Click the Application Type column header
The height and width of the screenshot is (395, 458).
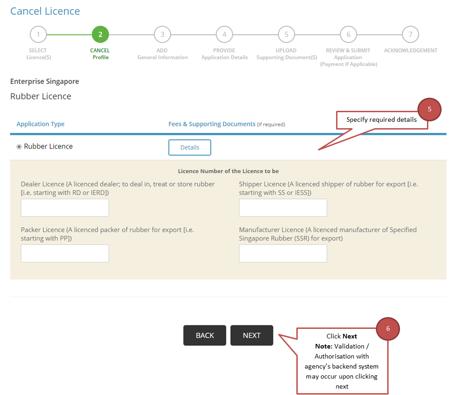(x=40, y=124)
